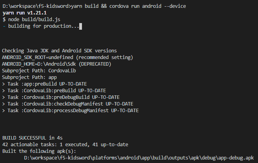
Task: Click 'Built the following apk(s):' text
Action: click(39, 151)
